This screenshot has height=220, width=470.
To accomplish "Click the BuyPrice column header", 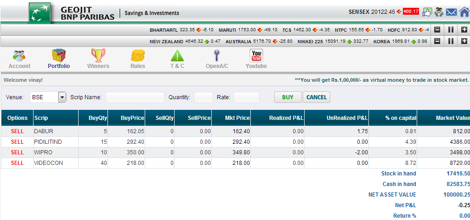I will [x=126, y=118].
